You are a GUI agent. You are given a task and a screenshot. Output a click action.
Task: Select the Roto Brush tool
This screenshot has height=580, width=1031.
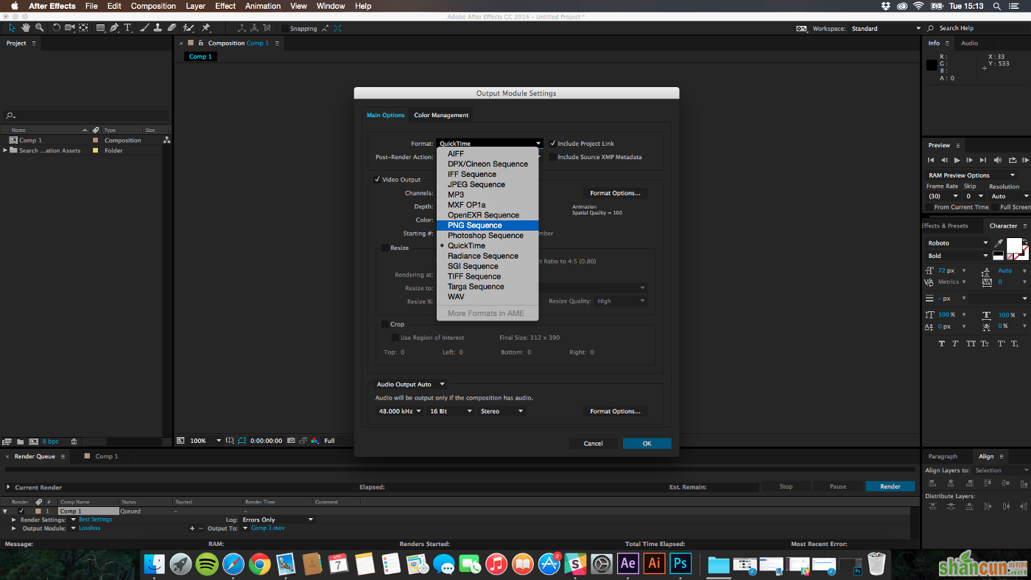click(x=189, y=28)
